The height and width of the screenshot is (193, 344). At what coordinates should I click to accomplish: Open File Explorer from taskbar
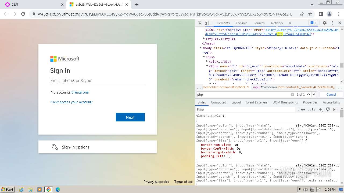(x=30, y=190)
